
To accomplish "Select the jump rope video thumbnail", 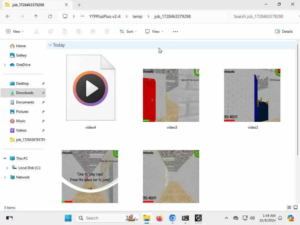I will (90, 176).
